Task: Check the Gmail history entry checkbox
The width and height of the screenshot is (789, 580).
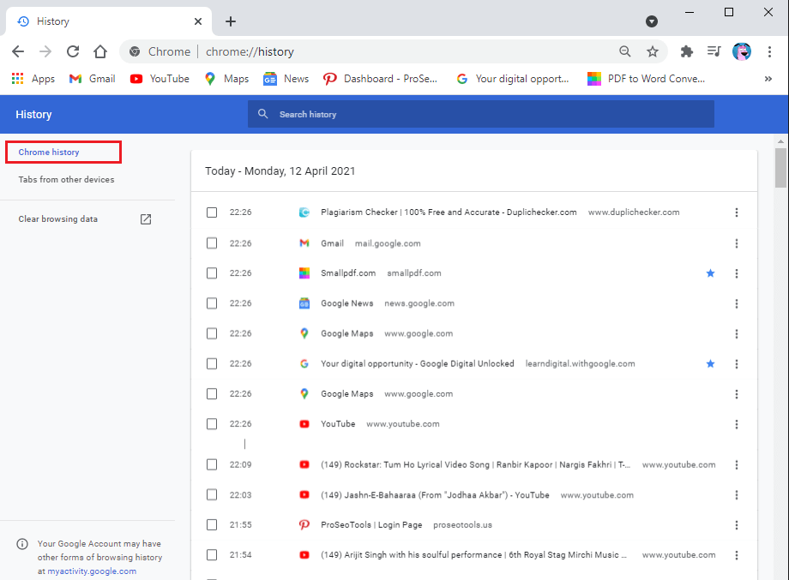Action: click(x=212, y=242)
